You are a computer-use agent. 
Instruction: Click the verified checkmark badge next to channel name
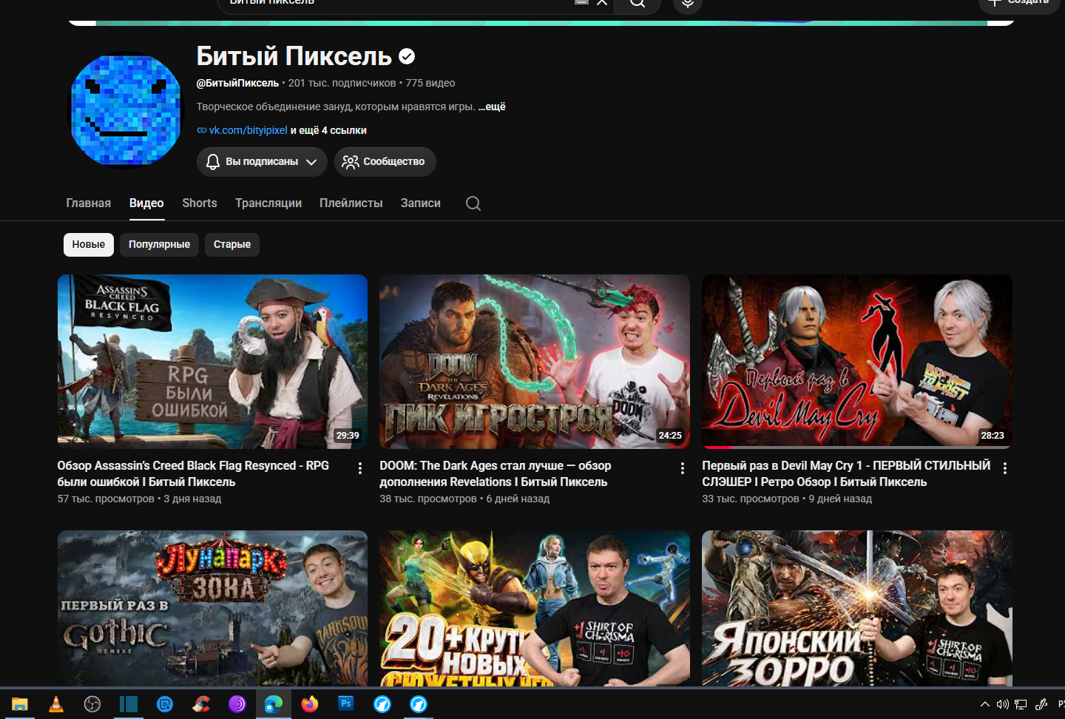click(407, 56)
